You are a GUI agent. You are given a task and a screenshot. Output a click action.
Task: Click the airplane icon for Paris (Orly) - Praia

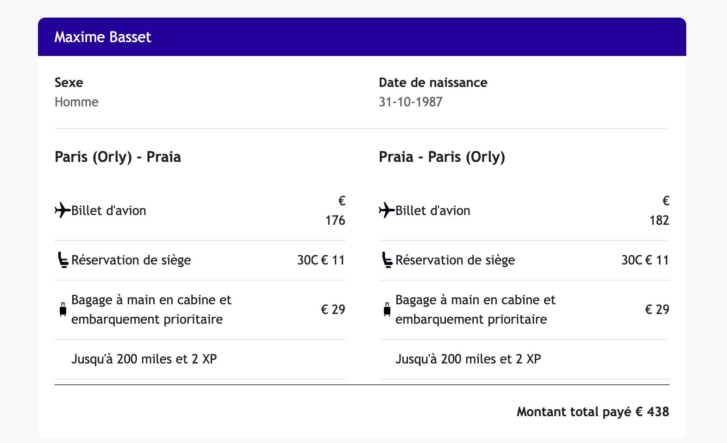[63, 210]
